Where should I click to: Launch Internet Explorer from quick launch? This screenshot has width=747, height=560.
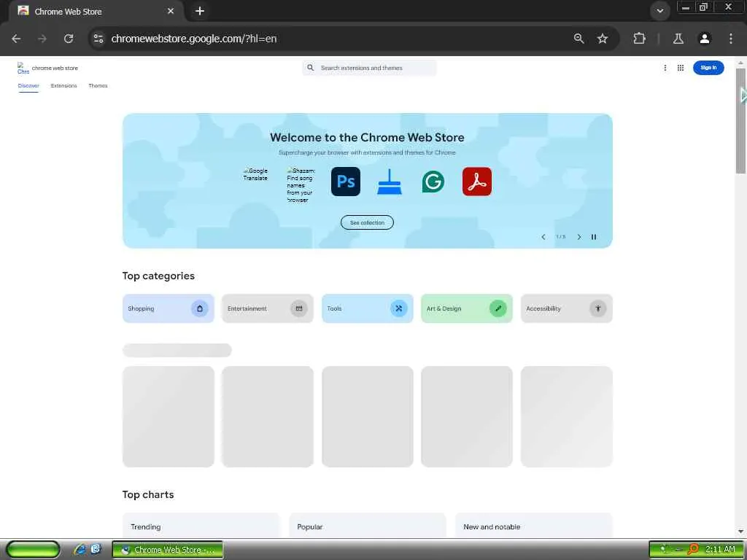80,550
